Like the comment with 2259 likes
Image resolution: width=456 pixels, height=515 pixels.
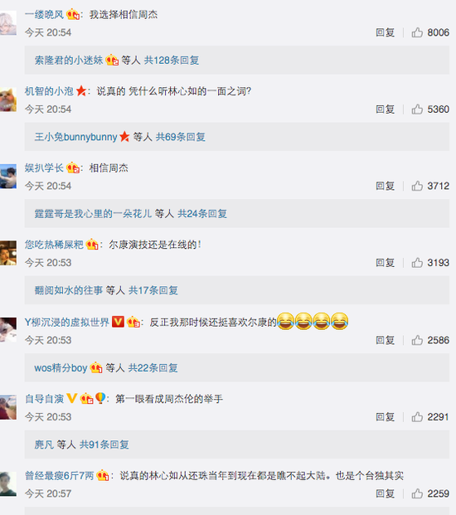tap(417, 493)
